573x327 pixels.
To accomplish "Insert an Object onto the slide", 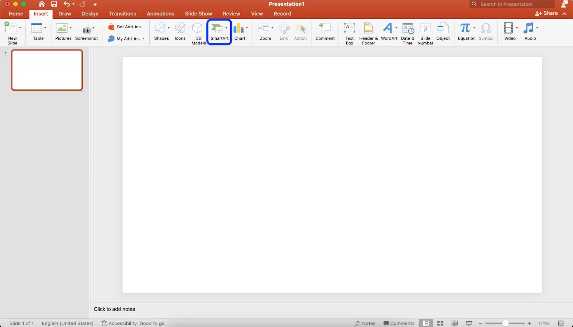I will [x=443, y=32].
